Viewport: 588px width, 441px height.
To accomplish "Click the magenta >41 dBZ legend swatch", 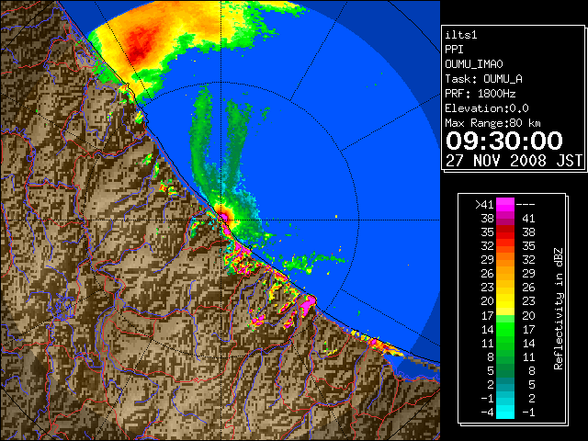I will (x=505, y=204).
